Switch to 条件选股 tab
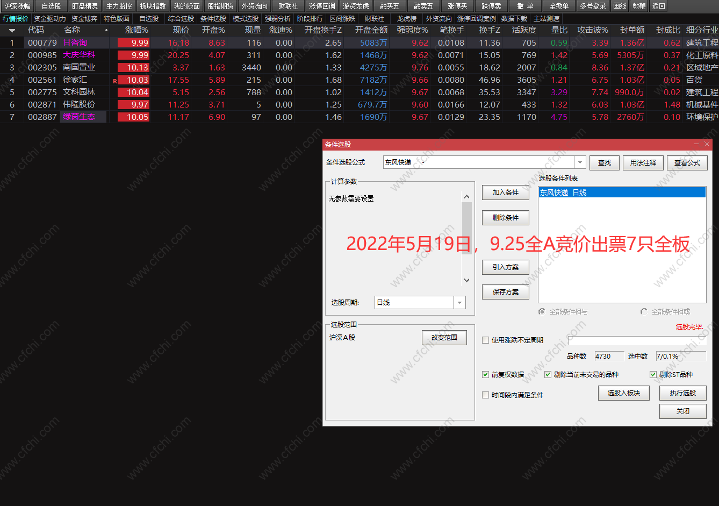The image size is (719, 506). pyautogui.click(x=213, y=19)
